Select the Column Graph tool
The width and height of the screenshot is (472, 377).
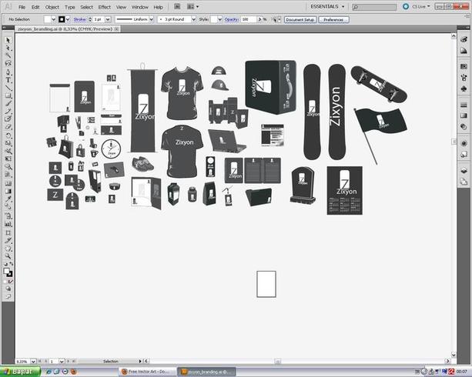[8, 224]
